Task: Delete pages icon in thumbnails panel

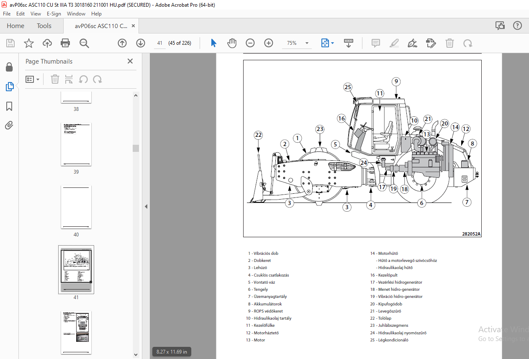Action: 55,79
